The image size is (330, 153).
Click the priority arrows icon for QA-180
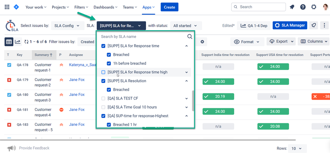coord(61,95)
